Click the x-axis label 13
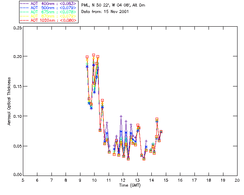Image resolution: width=244 pixels, height=195 pixels. tap(137, 180)
